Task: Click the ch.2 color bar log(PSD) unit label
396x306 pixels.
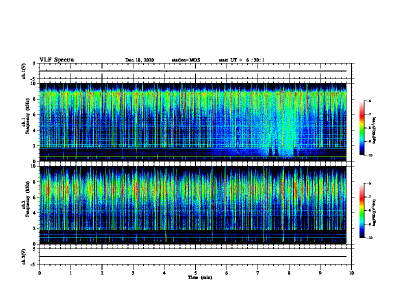Action: [374, 212]
